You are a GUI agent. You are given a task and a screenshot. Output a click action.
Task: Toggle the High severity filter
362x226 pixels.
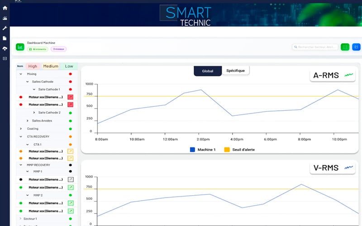33,66
